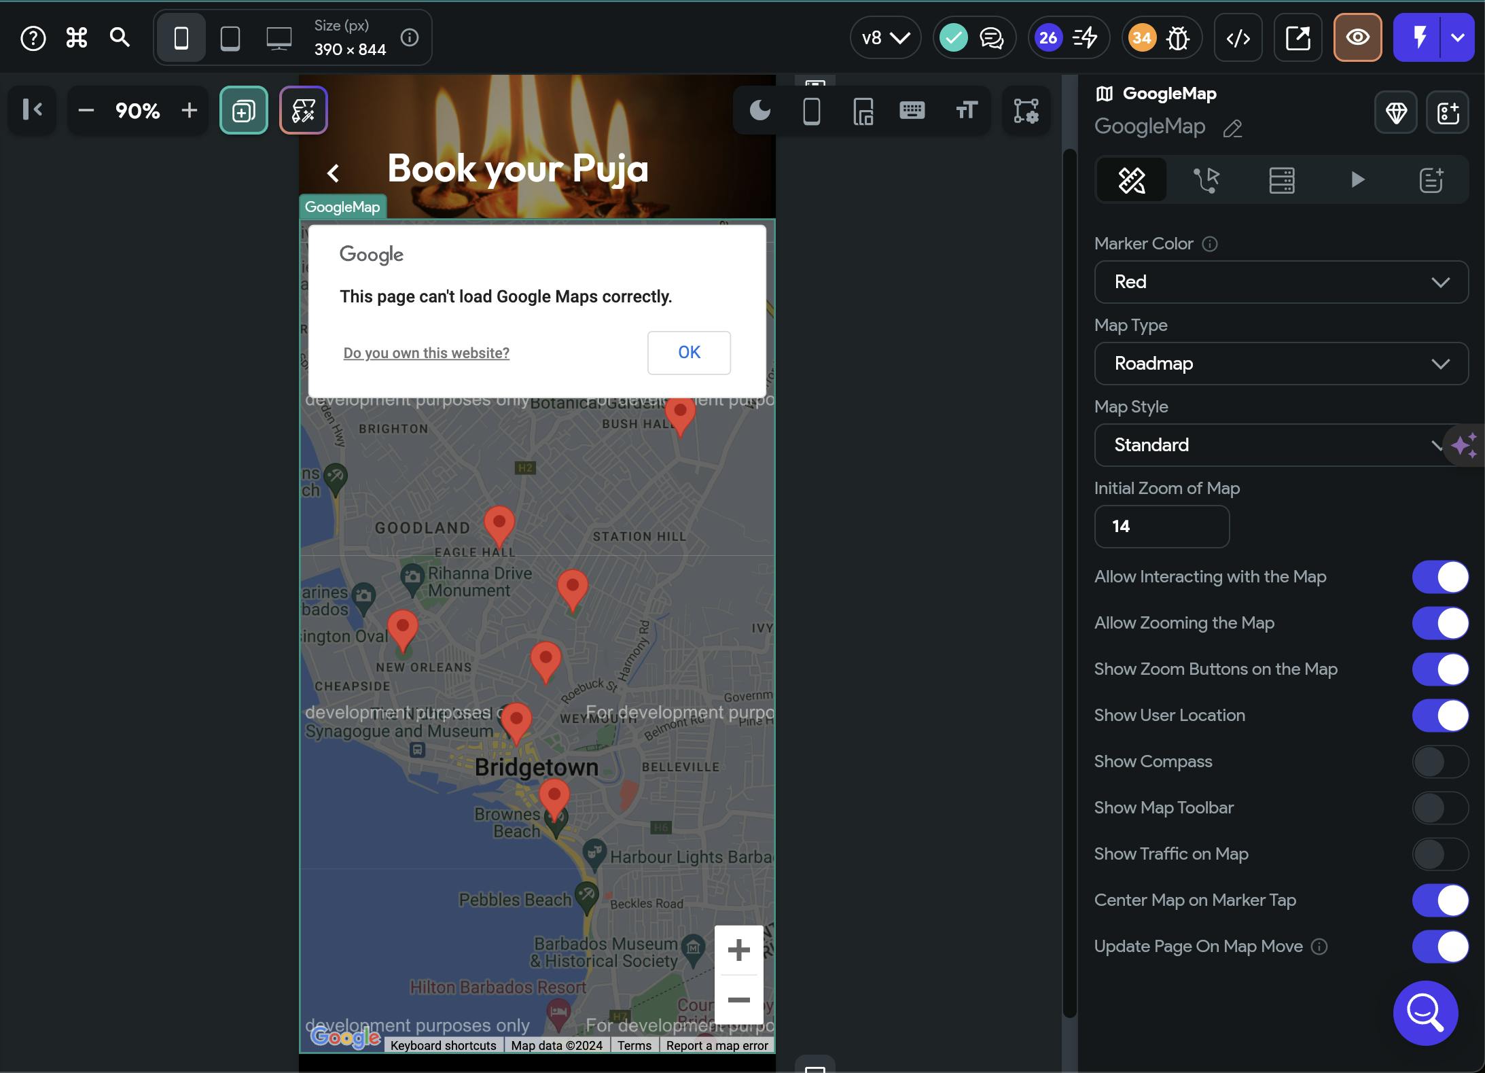The height and width of the screenshot is (1073, 1485).
Task: Open the debug bug icon panel
Action: click(1177, 38)
